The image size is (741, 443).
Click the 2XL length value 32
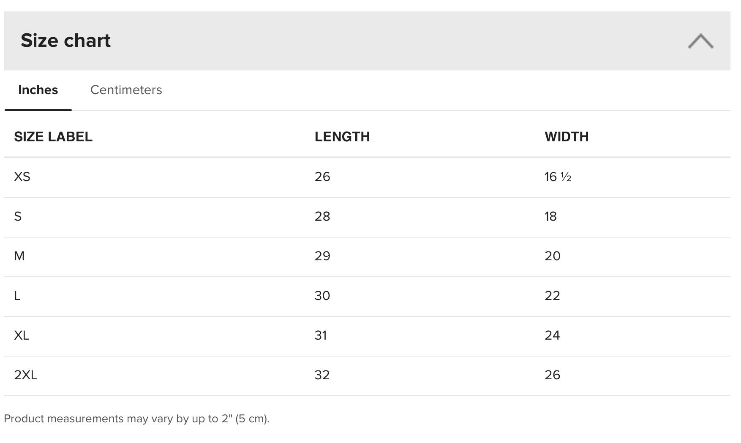(322, 375)
